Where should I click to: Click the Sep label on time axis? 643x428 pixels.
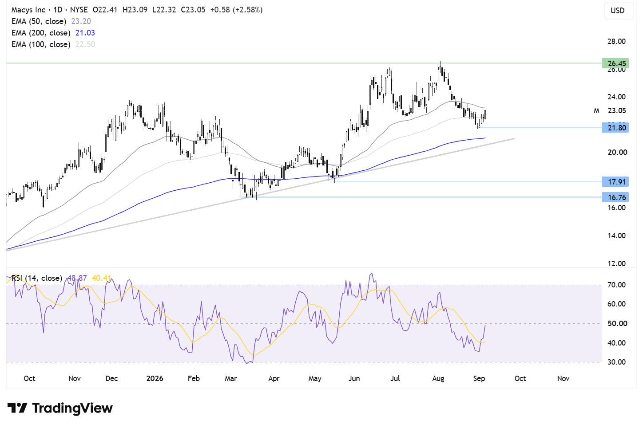479,379
